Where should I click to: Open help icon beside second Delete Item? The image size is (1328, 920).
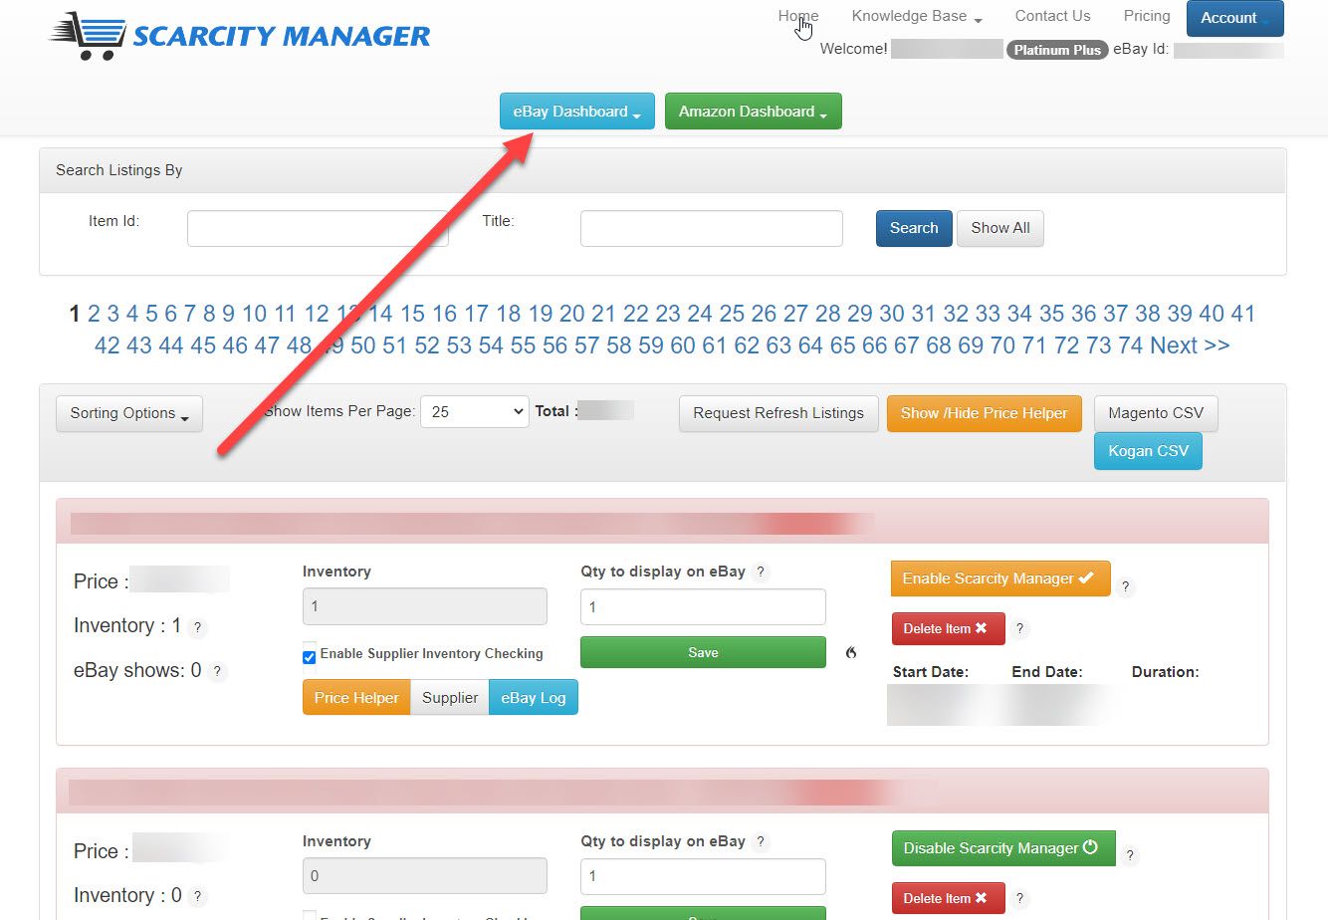pos(1019,898)
